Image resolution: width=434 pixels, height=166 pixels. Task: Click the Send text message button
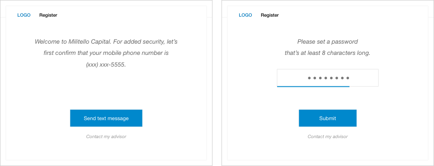(106, 118)
